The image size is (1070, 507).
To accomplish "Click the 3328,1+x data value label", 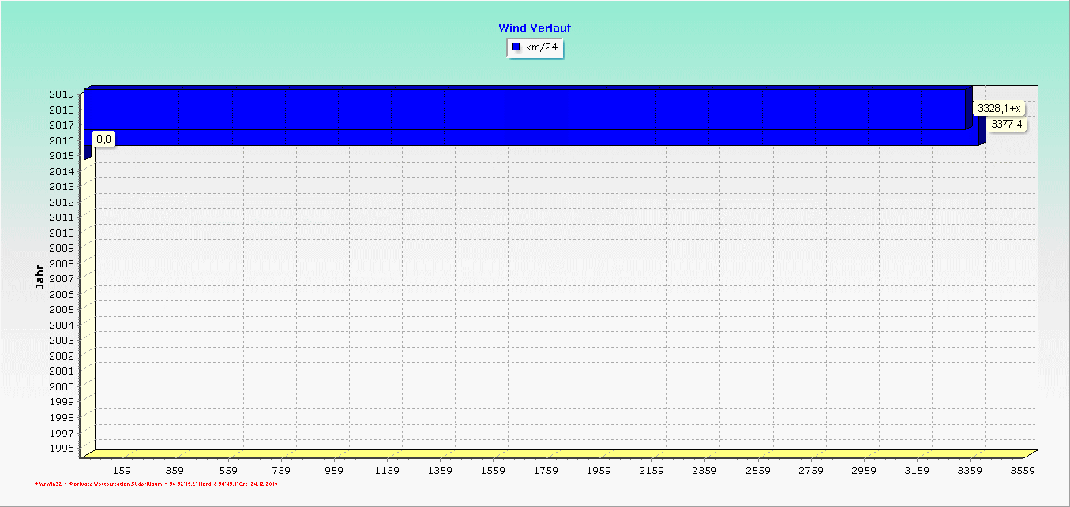I will 1000,108.
